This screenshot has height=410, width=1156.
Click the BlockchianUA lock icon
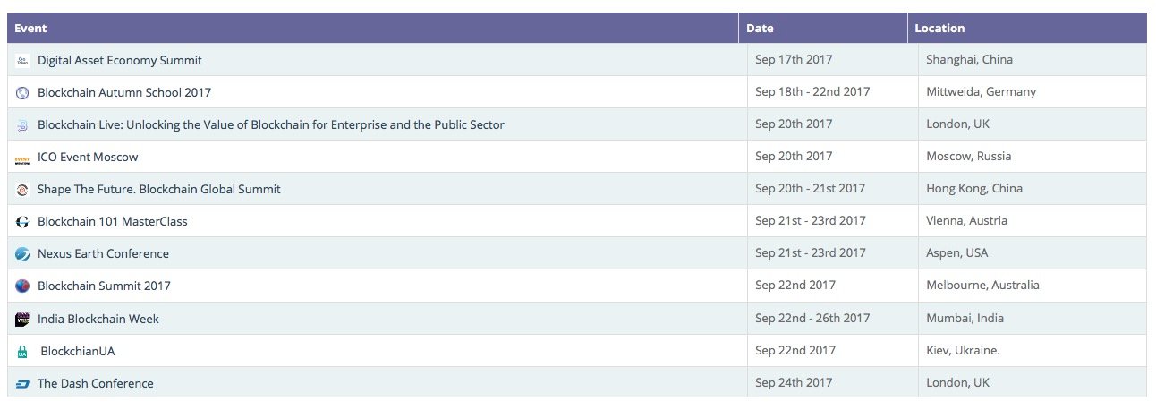click(x=22, y=352)
